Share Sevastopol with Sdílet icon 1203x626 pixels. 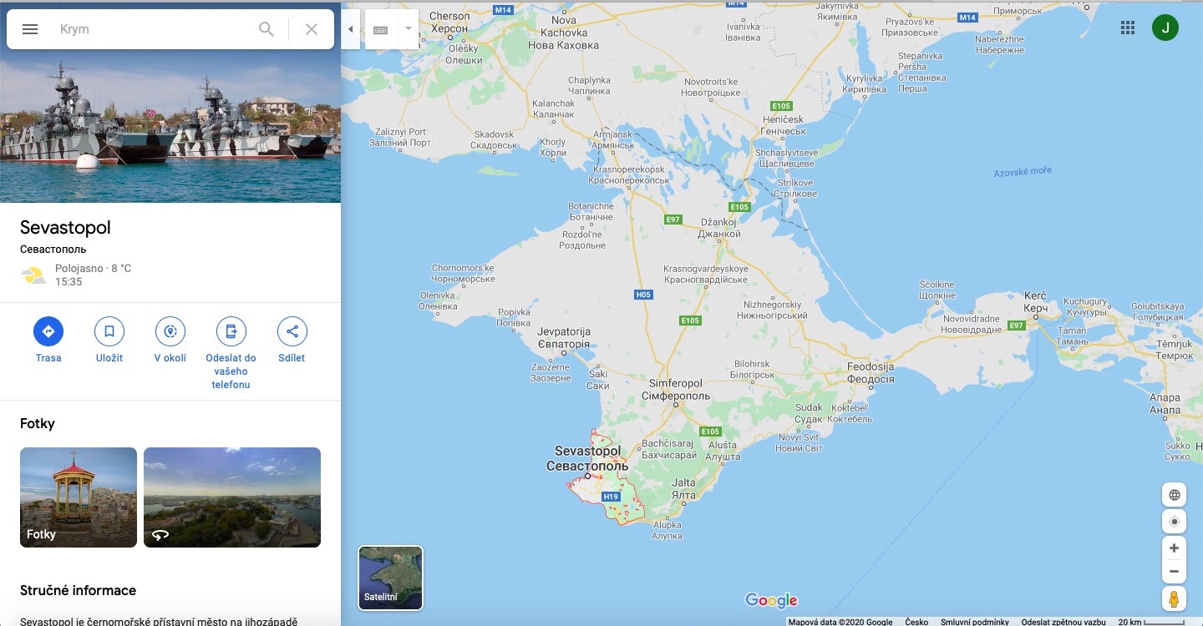click(292, 331)
